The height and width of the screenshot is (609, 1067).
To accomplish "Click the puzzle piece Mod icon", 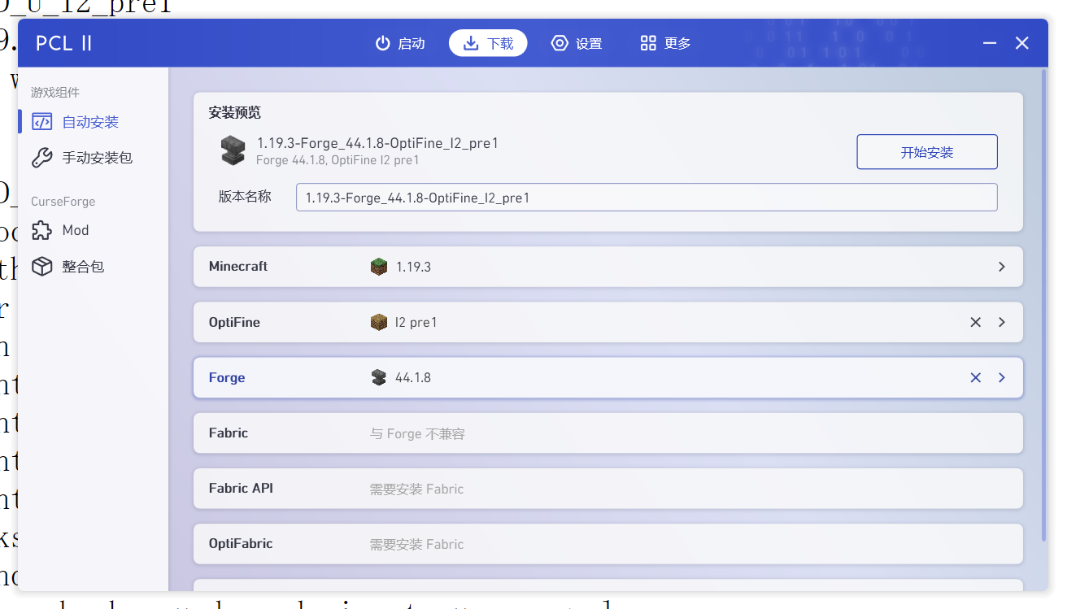I will (x=41, y=230).
